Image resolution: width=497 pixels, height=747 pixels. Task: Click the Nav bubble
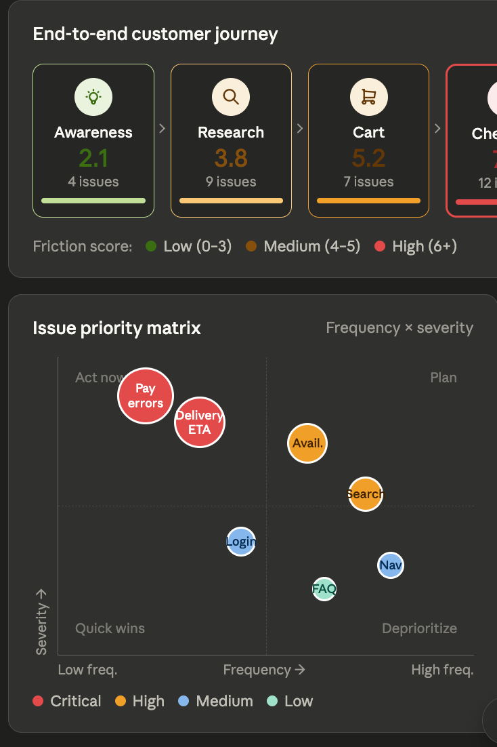point(391,565)
